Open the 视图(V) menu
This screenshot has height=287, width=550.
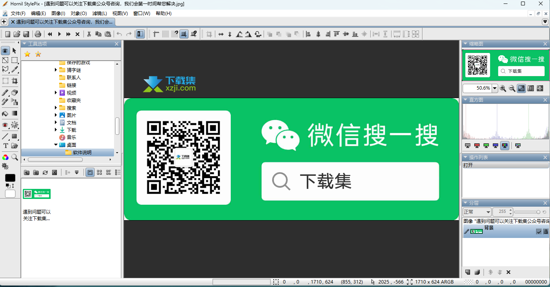pyautogui.click(x=120, y=13)
